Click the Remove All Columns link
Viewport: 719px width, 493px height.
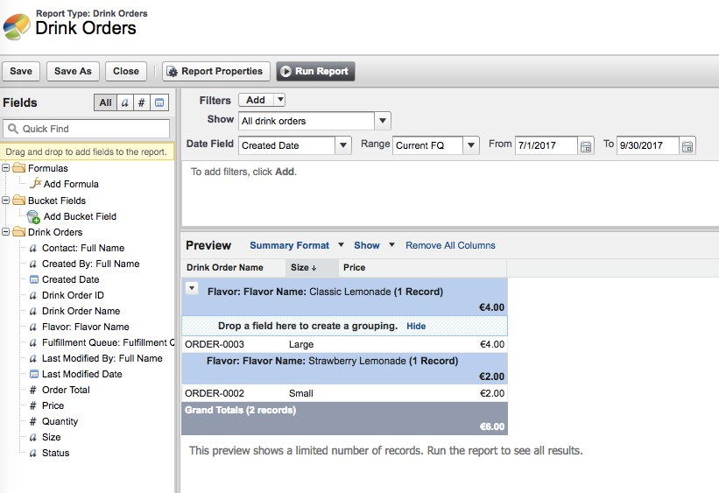[450, 245]
